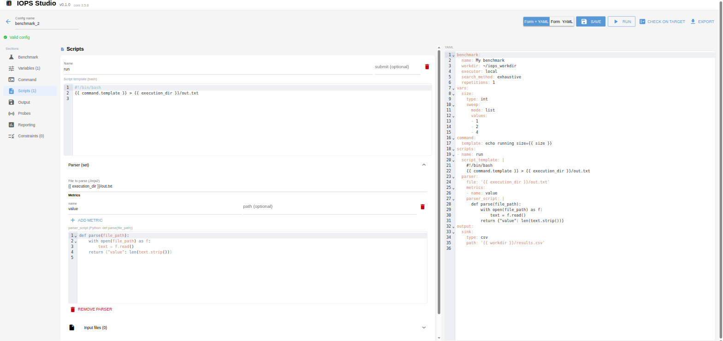The height and width of the screenshot is (341, 723).
Task: Click the IOPS Studio logo icon
Action: click(x=9, y=4)
